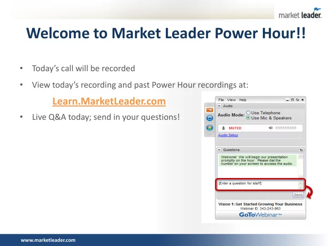Screen dimensions: 328x246
Task: Select the Use Telephone radio button
Action: (248, 113)
